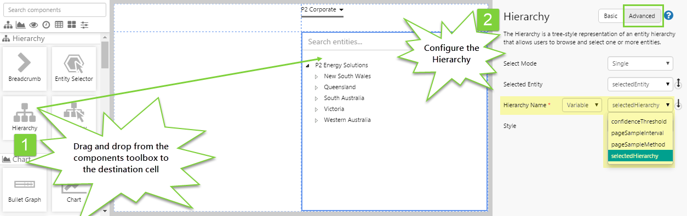Select the eye category filter icon
Image resolution: width=687 pixels, height=216 pixels.
(x=33, y=25)
